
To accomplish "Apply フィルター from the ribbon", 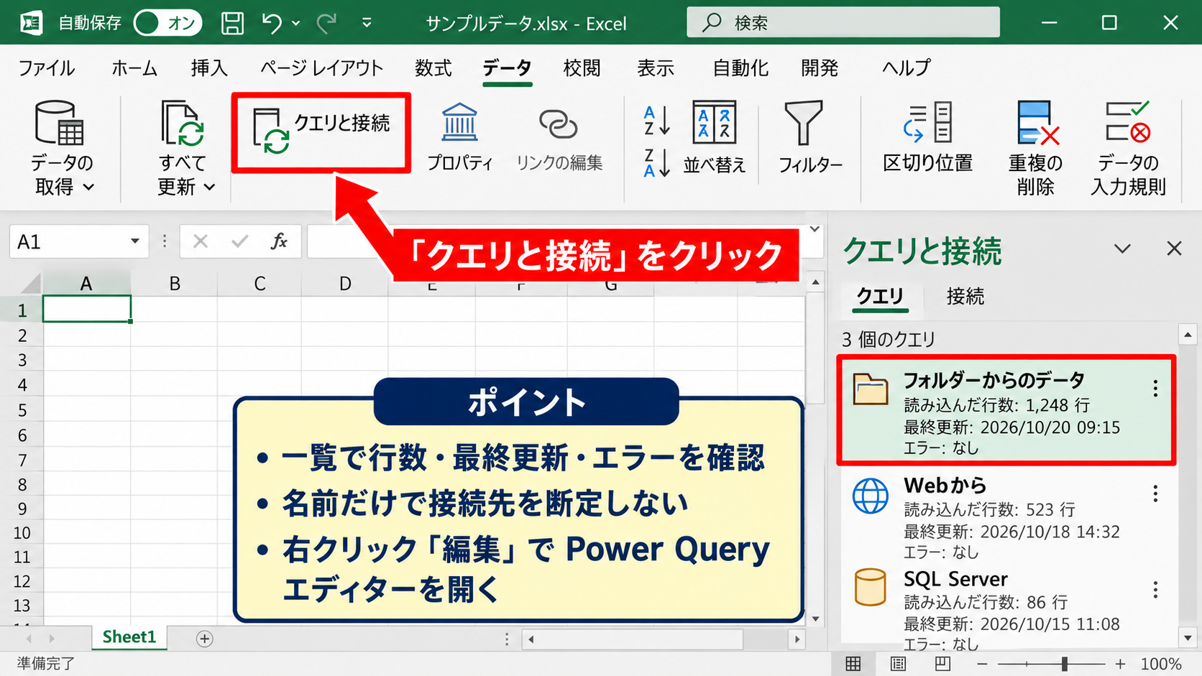I will click(810, 136).
